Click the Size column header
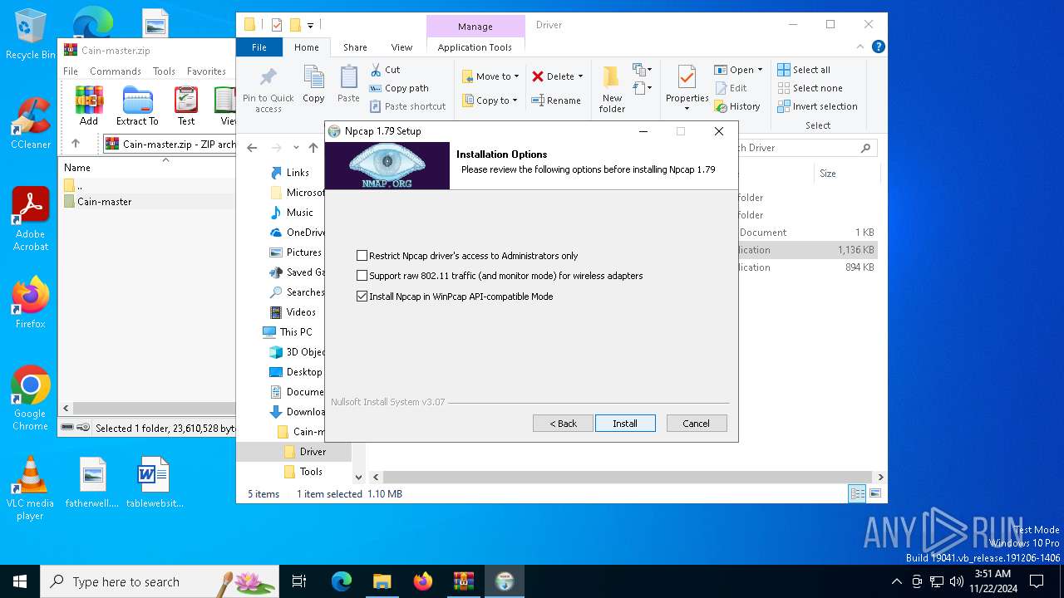 click(845, 174)
